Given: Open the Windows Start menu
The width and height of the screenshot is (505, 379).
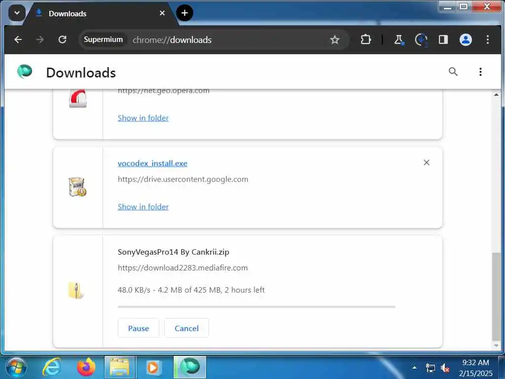Looking at the screenshot, I should [16, 367].
